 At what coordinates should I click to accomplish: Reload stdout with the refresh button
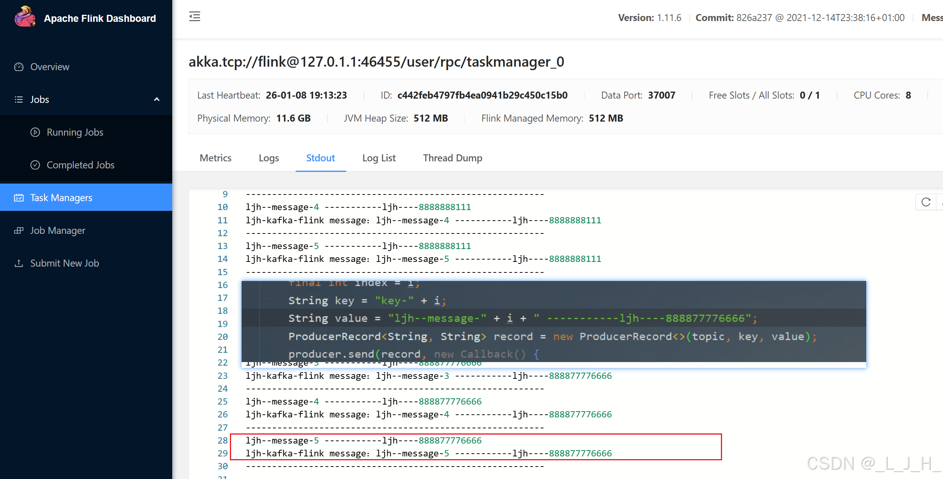tap(926, 202)
